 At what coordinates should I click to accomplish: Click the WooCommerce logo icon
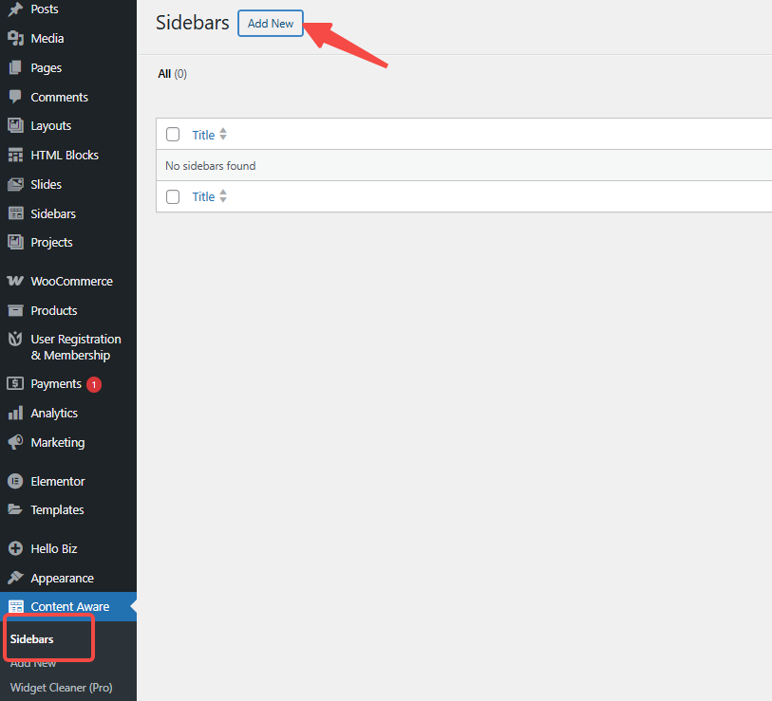[15, 282]
